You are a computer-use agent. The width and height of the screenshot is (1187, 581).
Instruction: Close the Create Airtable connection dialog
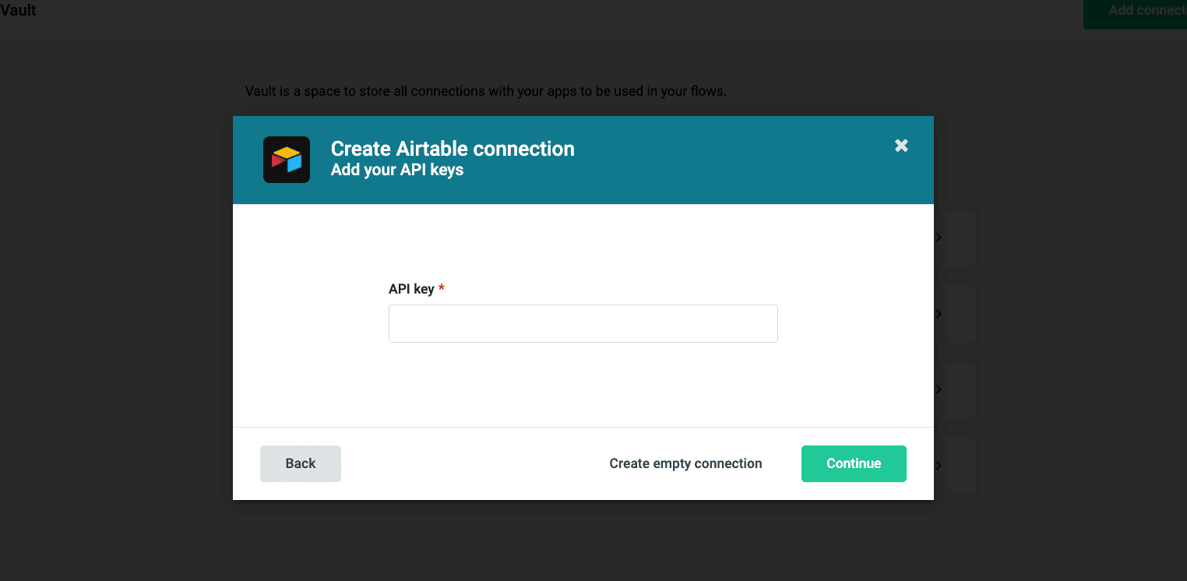901,146
